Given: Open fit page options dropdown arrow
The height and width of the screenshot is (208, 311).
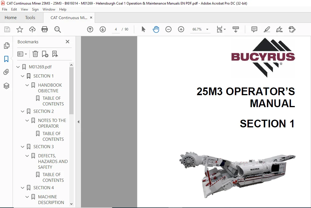Looking at the screenshot, I should click(225, 29).
